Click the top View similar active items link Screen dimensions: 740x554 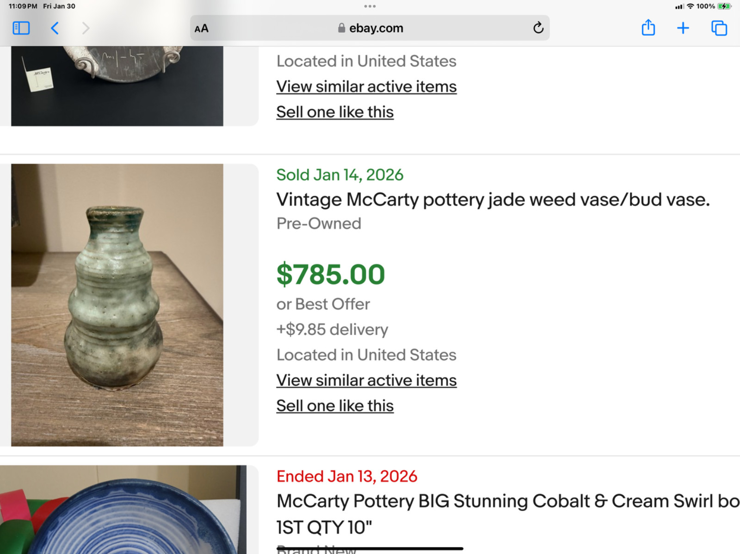point(366,86)
